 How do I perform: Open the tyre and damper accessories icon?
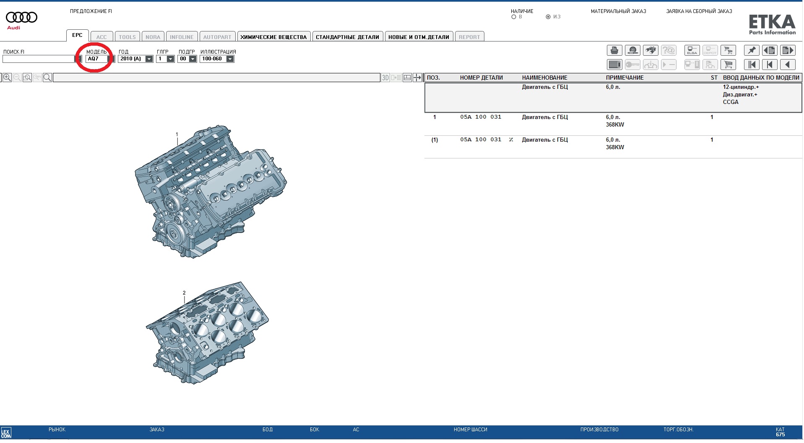click(632, 51)
